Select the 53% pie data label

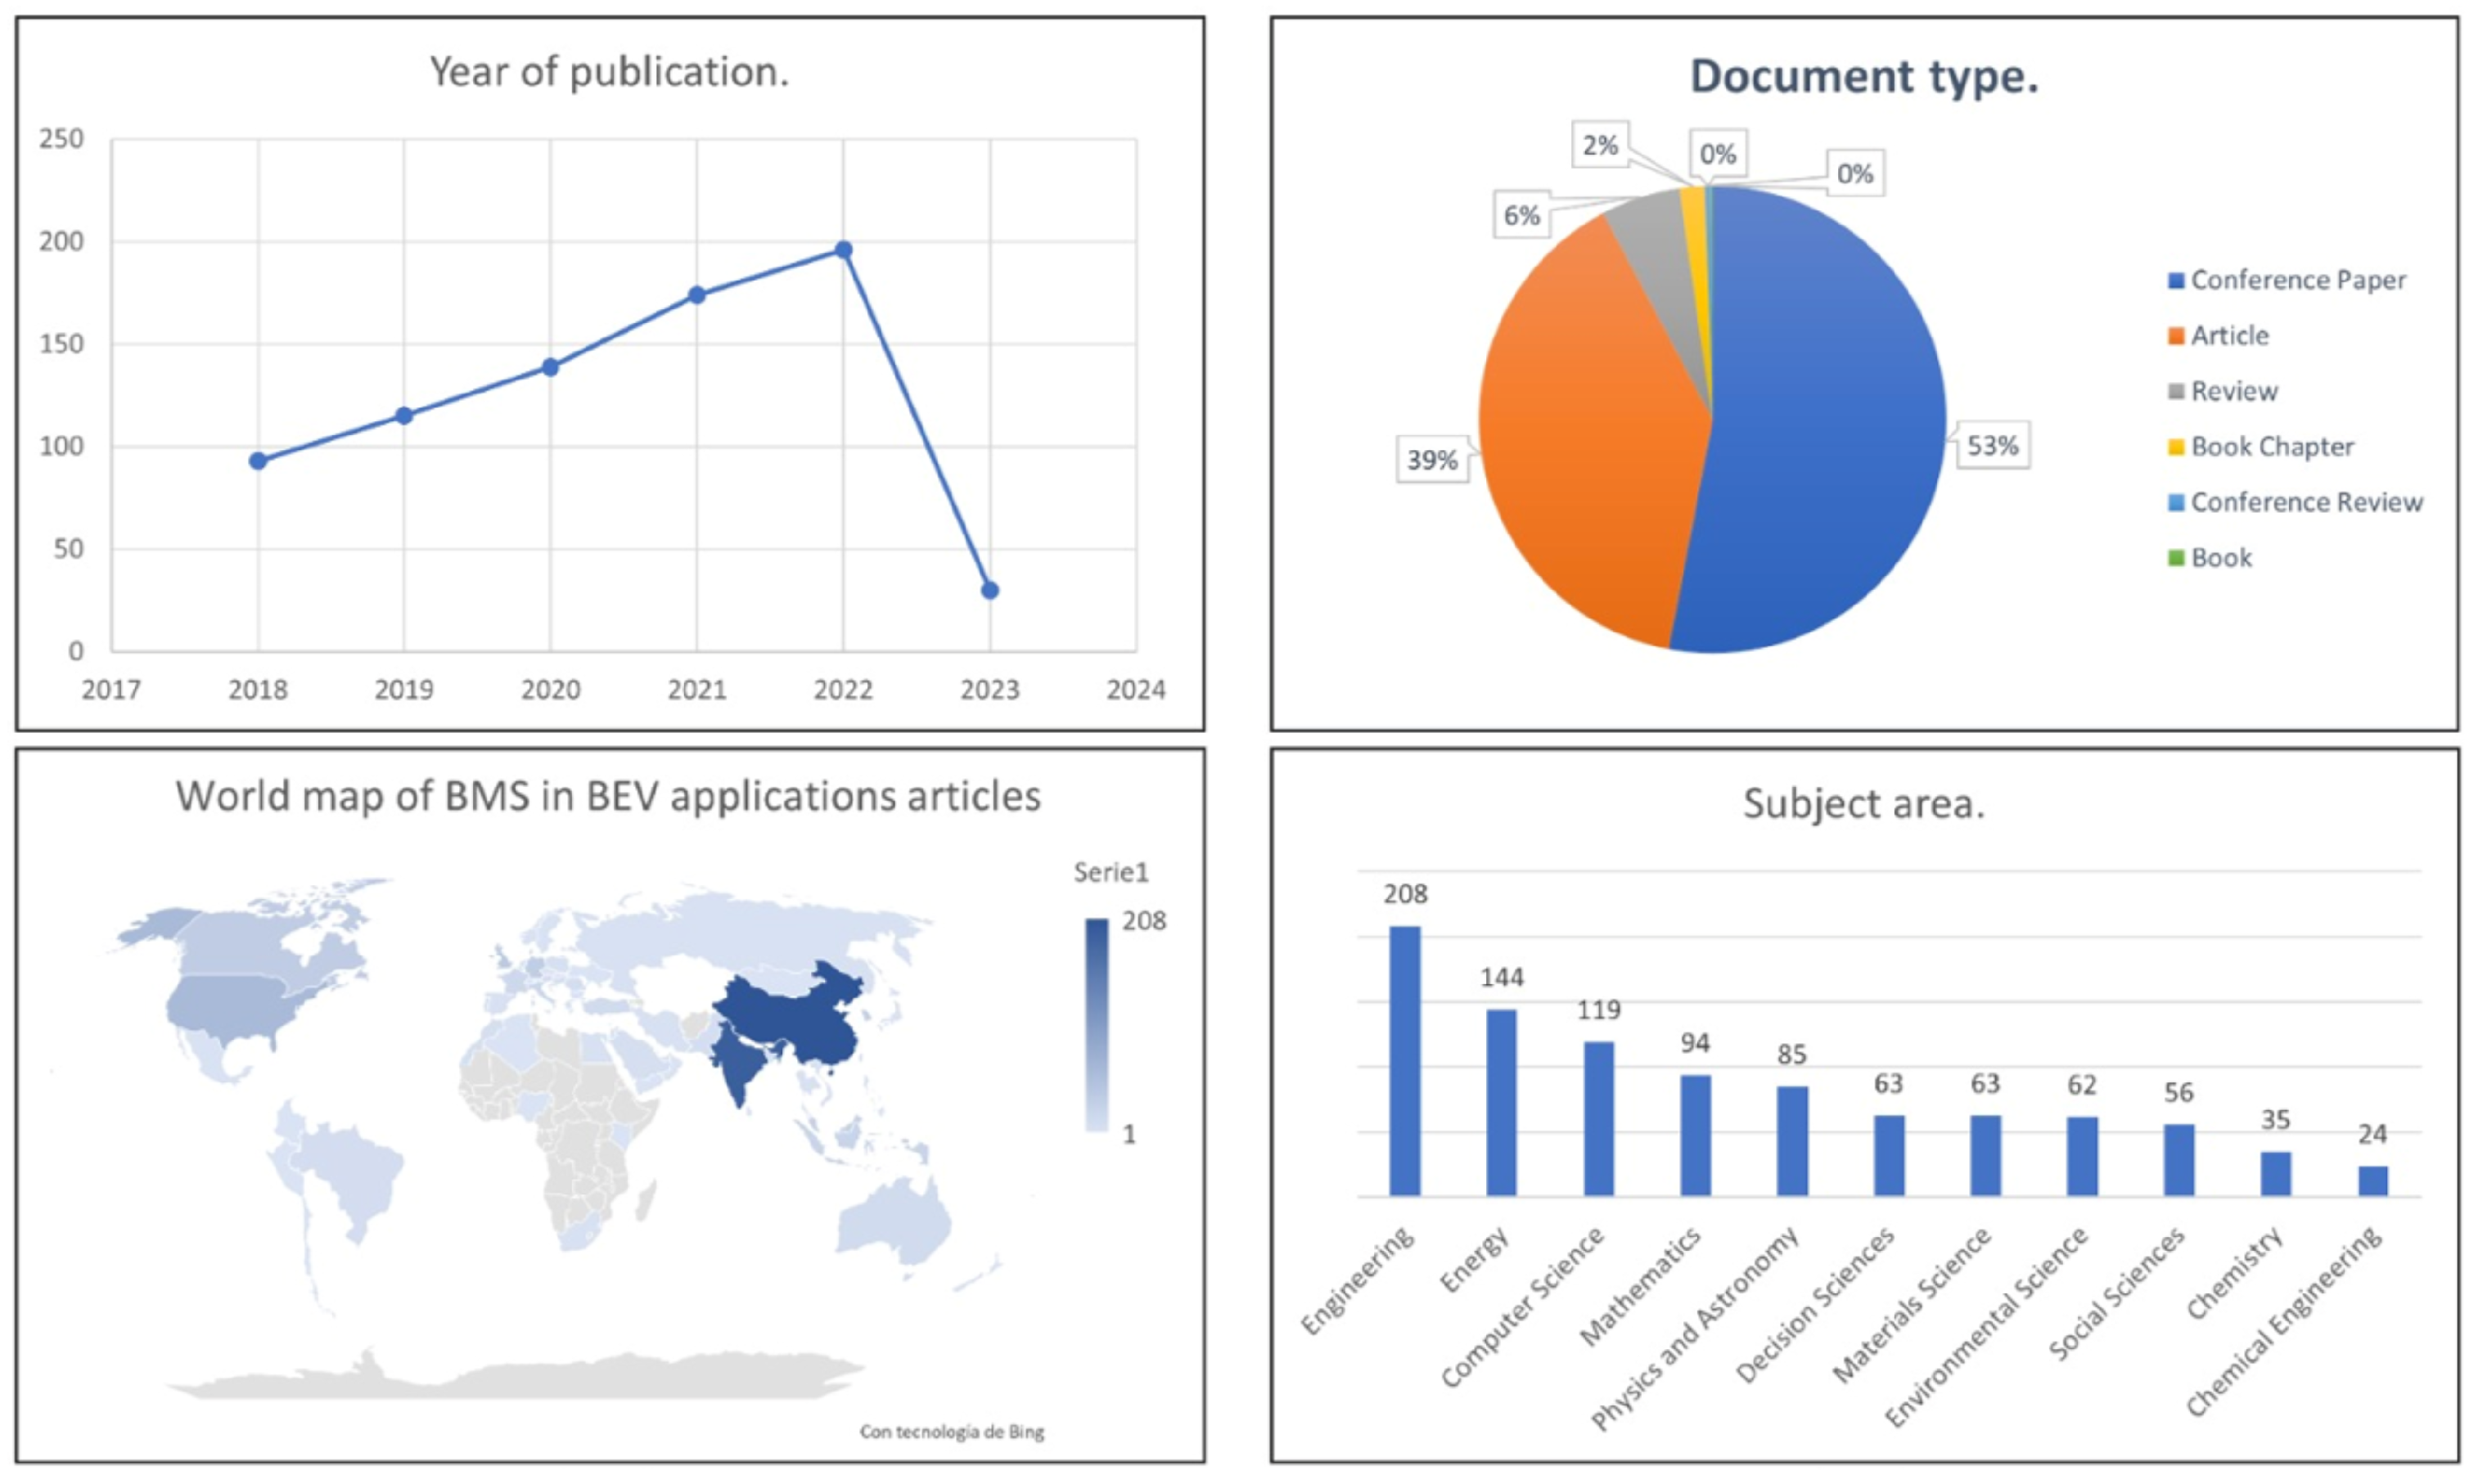(x=1992, y=446)
